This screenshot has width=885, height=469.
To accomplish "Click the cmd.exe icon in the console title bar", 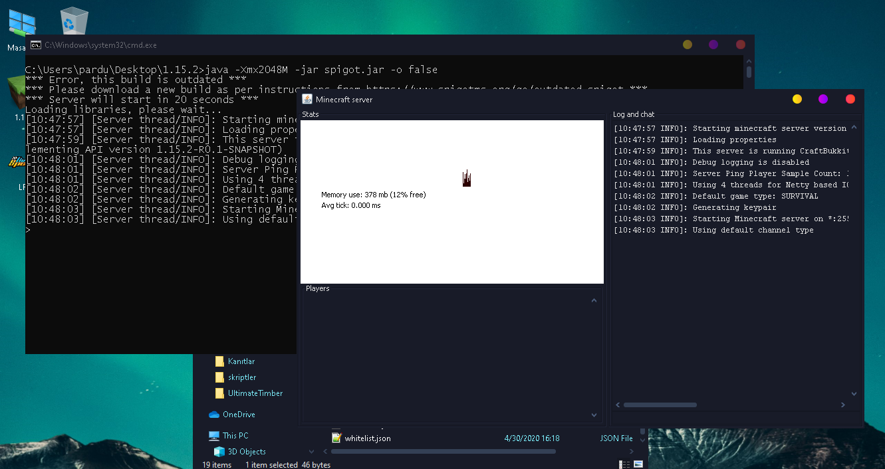I will (x=36, y=45).
